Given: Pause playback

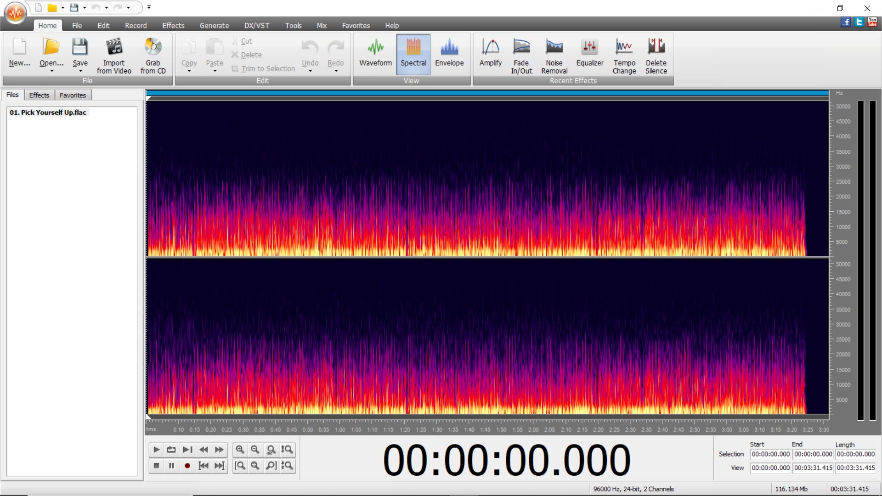Looking at the screenshot, I should tap(171, 466).
